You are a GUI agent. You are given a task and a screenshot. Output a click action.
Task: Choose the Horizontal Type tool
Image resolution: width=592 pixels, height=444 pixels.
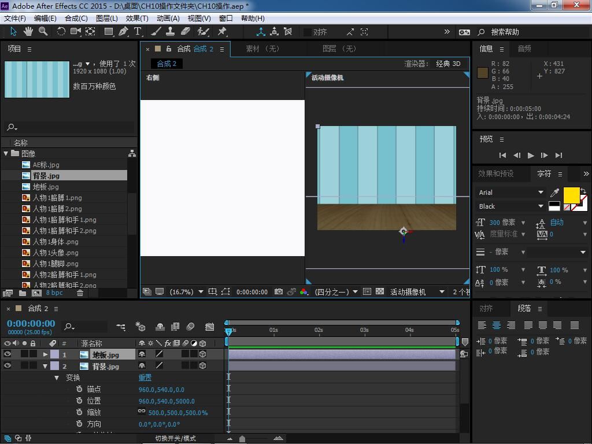pyautogui.click(x=138, y=32)
